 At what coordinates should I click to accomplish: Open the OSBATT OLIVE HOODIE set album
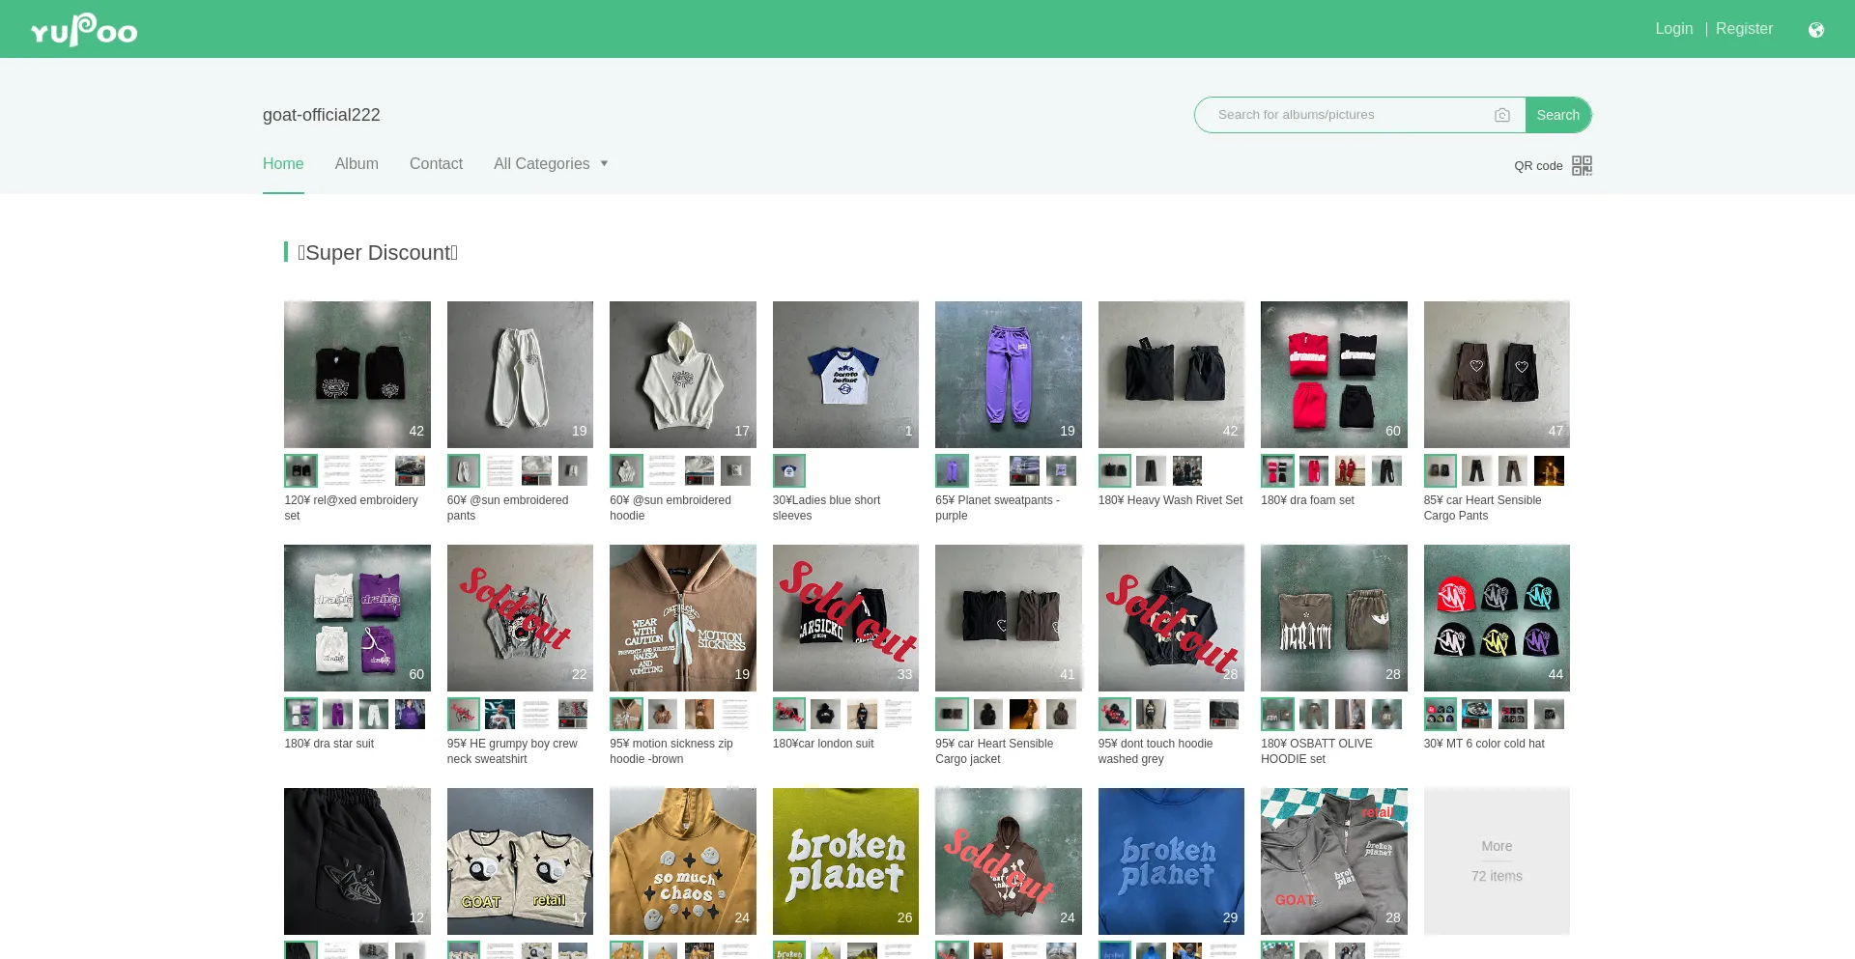tap(1333, 618)
